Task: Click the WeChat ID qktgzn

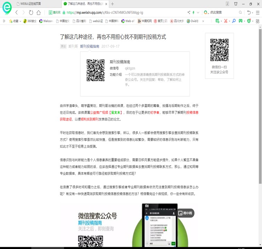Action: pyautogui.click(x=130, y=68)
